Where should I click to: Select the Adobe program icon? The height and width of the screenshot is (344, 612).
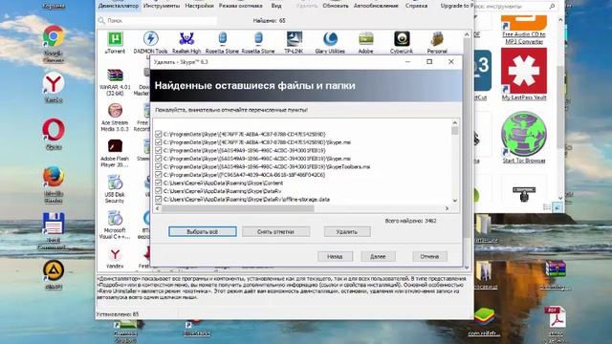[x=365, y=42]
